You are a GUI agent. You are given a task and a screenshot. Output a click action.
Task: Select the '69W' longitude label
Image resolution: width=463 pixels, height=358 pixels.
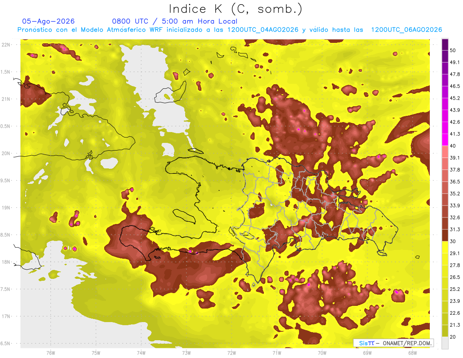click(367, 353)
